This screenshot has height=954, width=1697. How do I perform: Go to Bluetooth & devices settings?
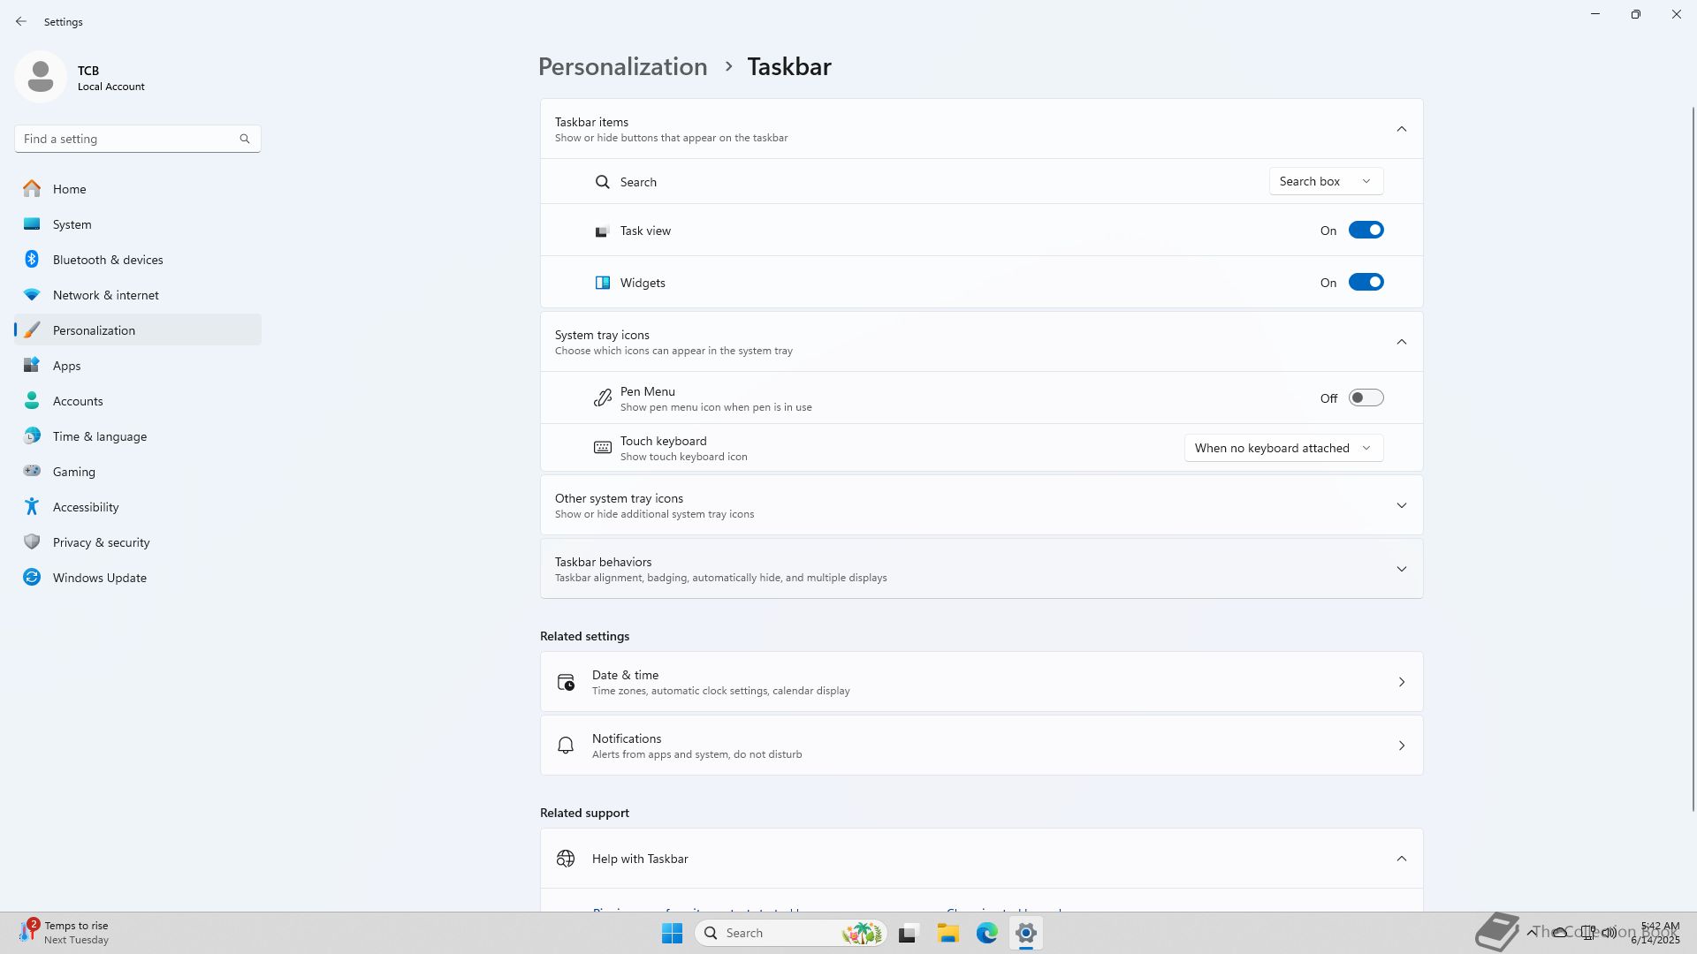[108, 260]
